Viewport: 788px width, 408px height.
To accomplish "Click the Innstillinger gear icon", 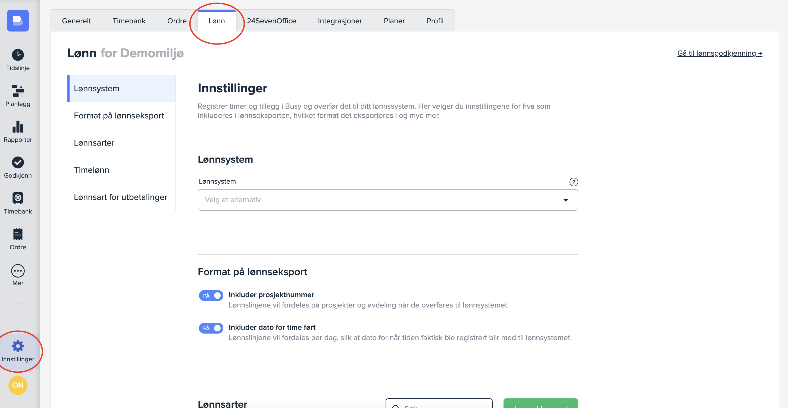I will tap(18, 346).
